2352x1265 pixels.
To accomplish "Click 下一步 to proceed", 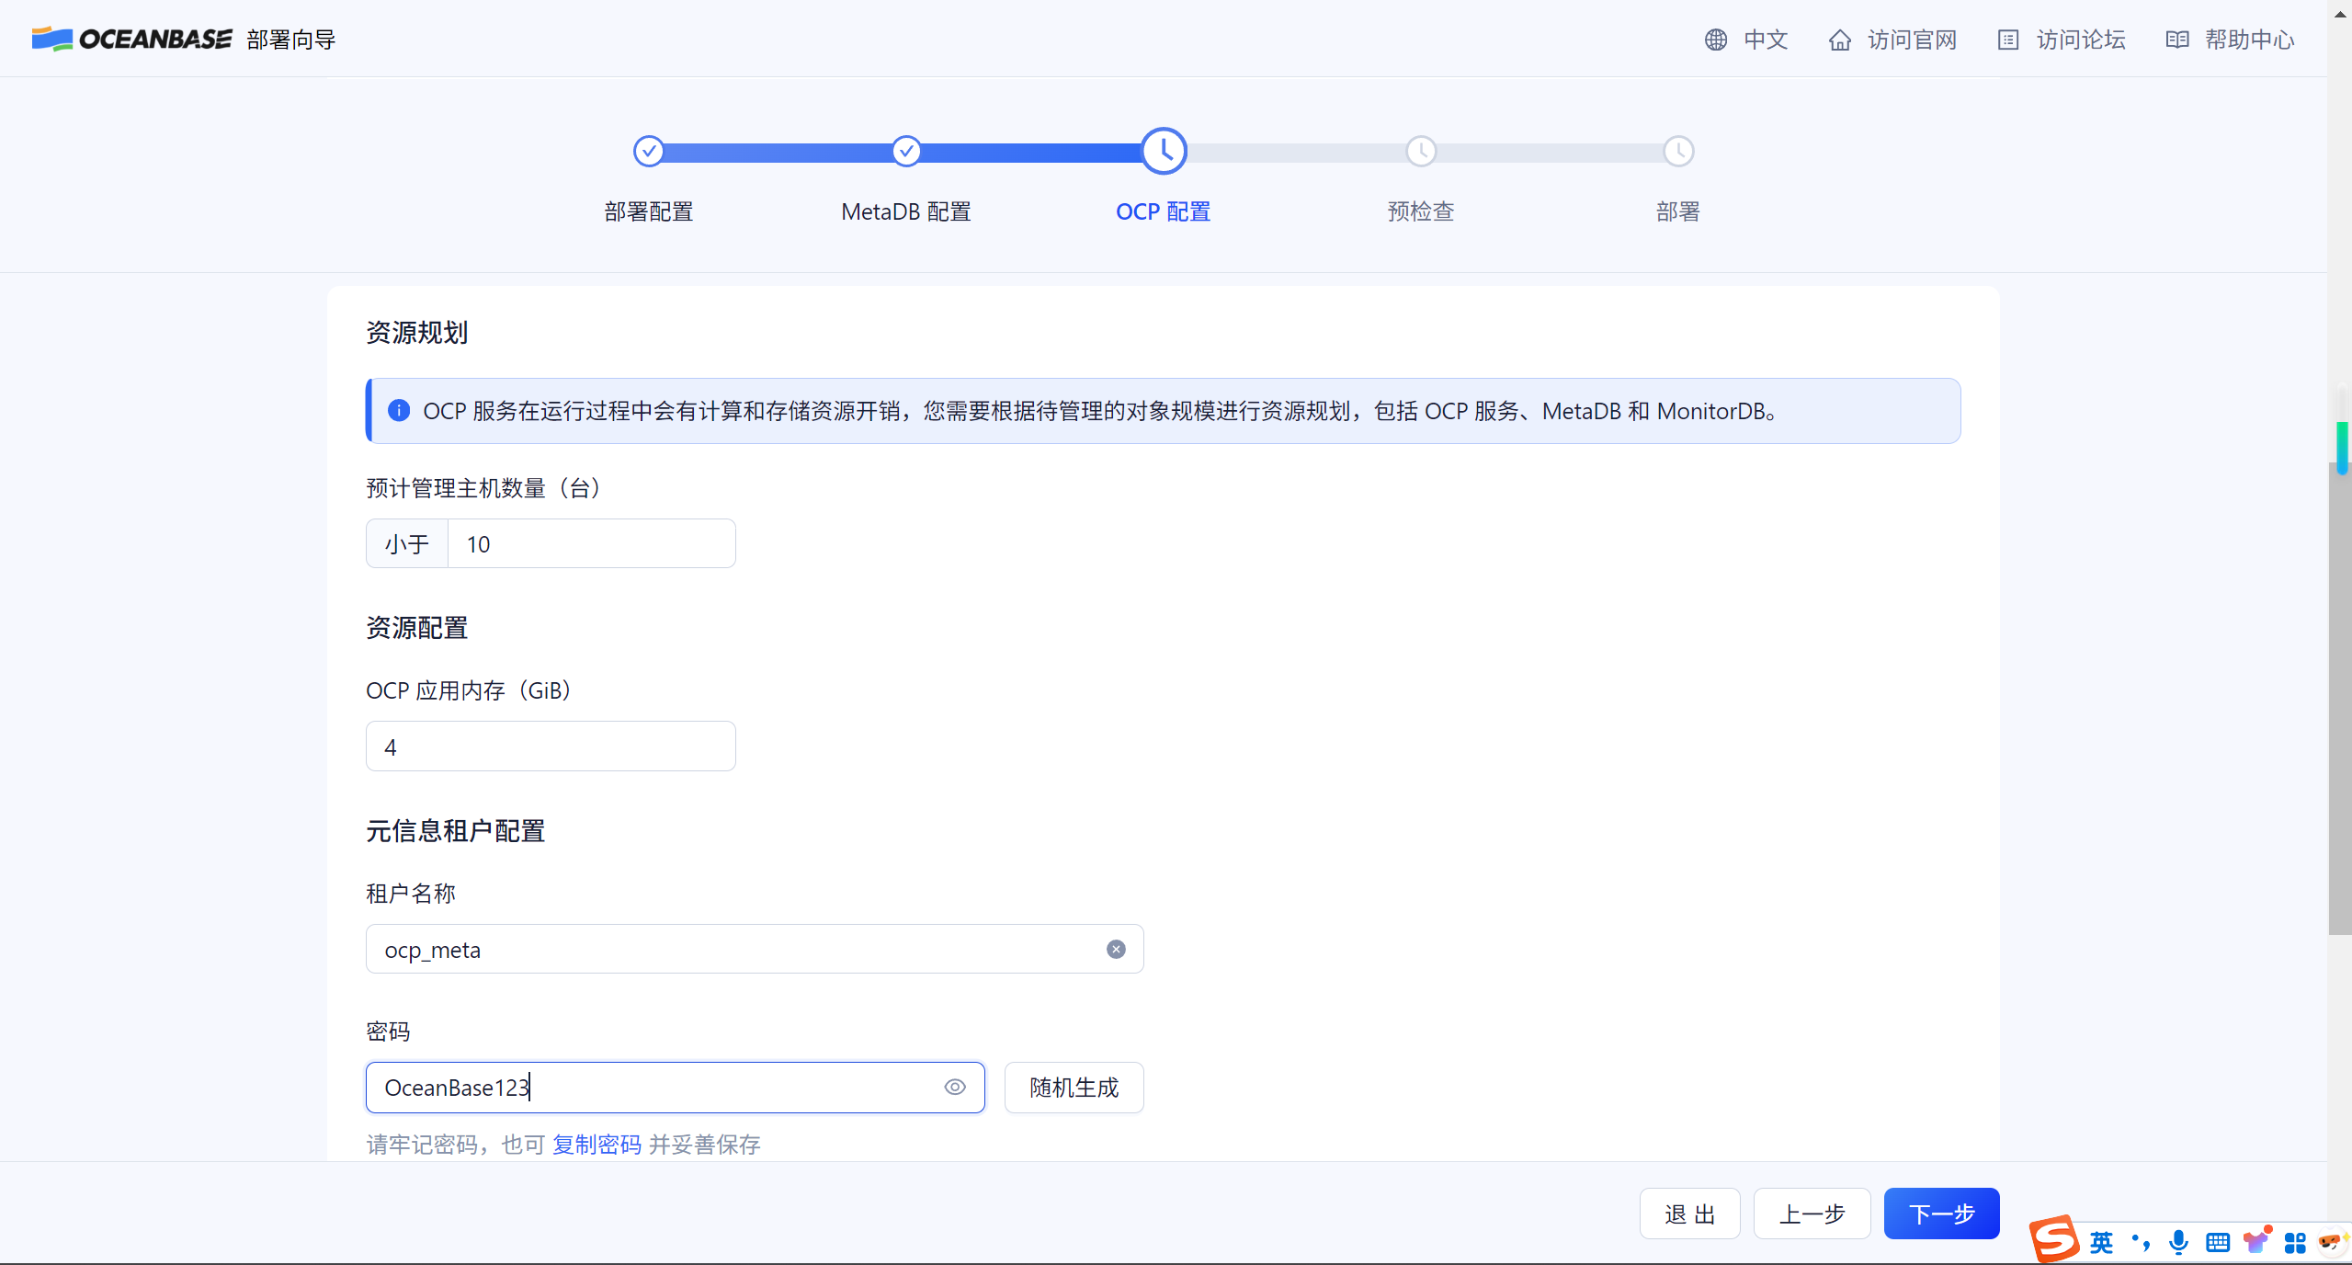I will click(1940, 1213).
